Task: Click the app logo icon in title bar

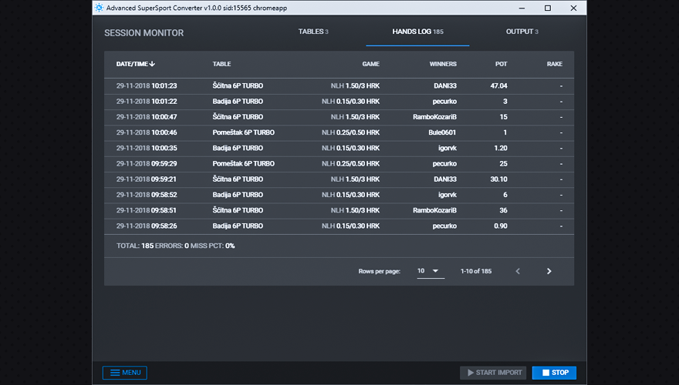Action: [x=98, y=8]
